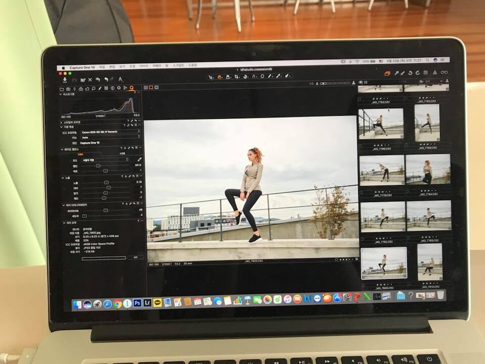
Task: Select the thumbnail labeled _MG_7784.CR2
Action: 428,169
